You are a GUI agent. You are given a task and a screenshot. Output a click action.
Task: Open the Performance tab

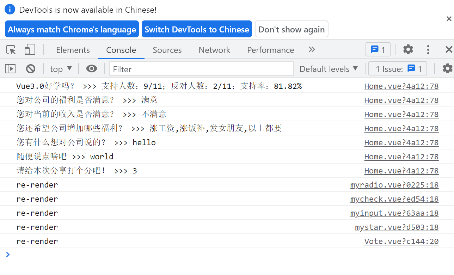coord(270,50)
